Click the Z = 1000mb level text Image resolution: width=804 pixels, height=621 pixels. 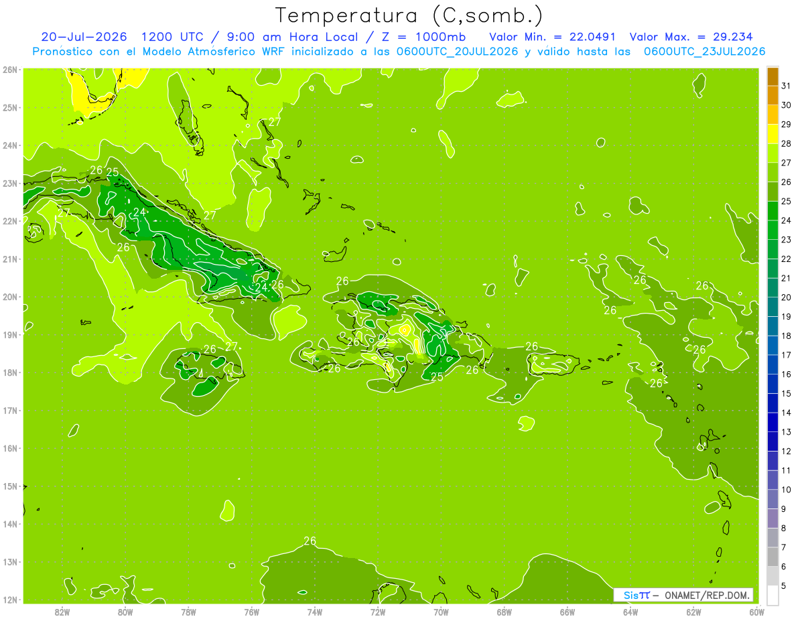424,37
